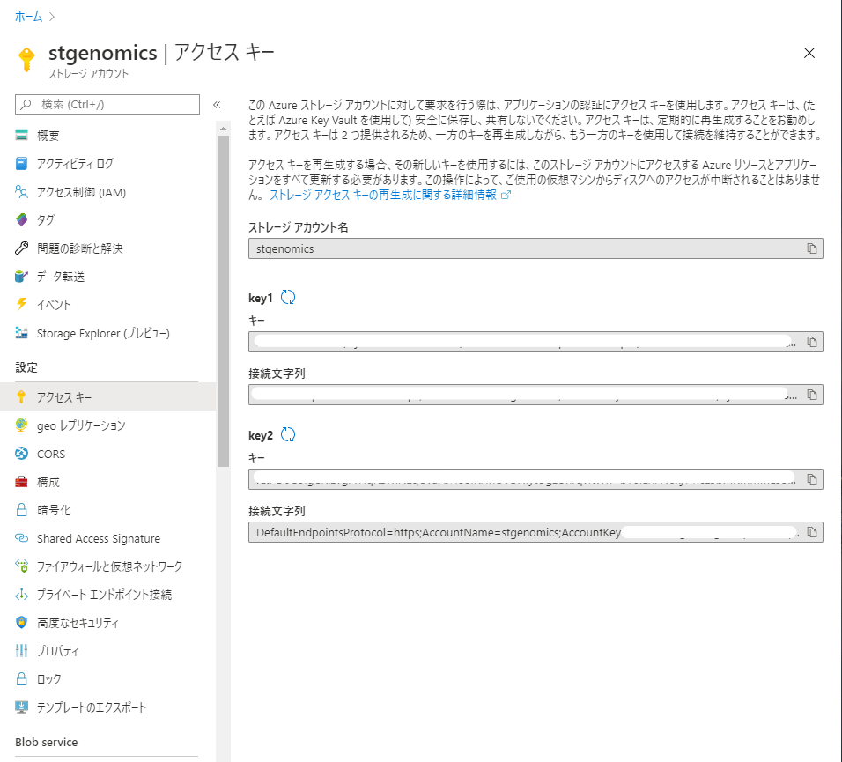Click the geo レプリケーション globe icon
The height and width of the screenshot is (762, 842).
point(21,425)
